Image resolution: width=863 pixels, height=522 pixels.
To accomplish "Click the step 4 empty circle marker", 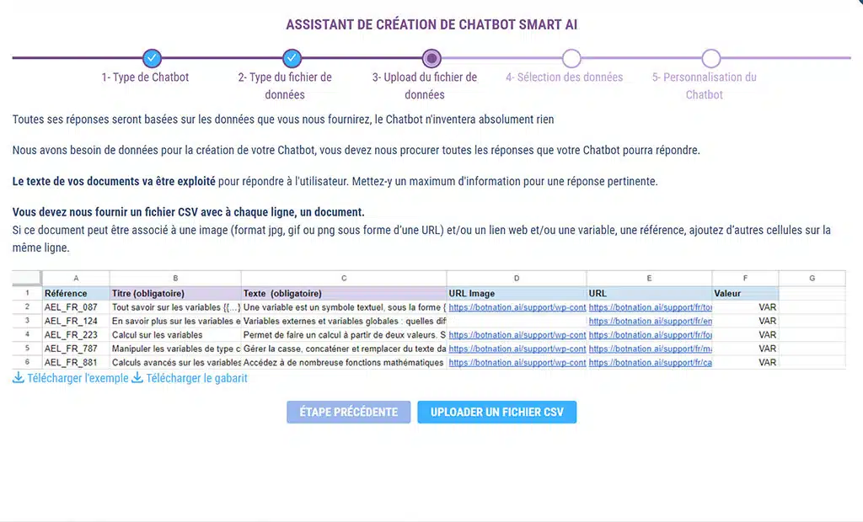I will tap(571, 58).
